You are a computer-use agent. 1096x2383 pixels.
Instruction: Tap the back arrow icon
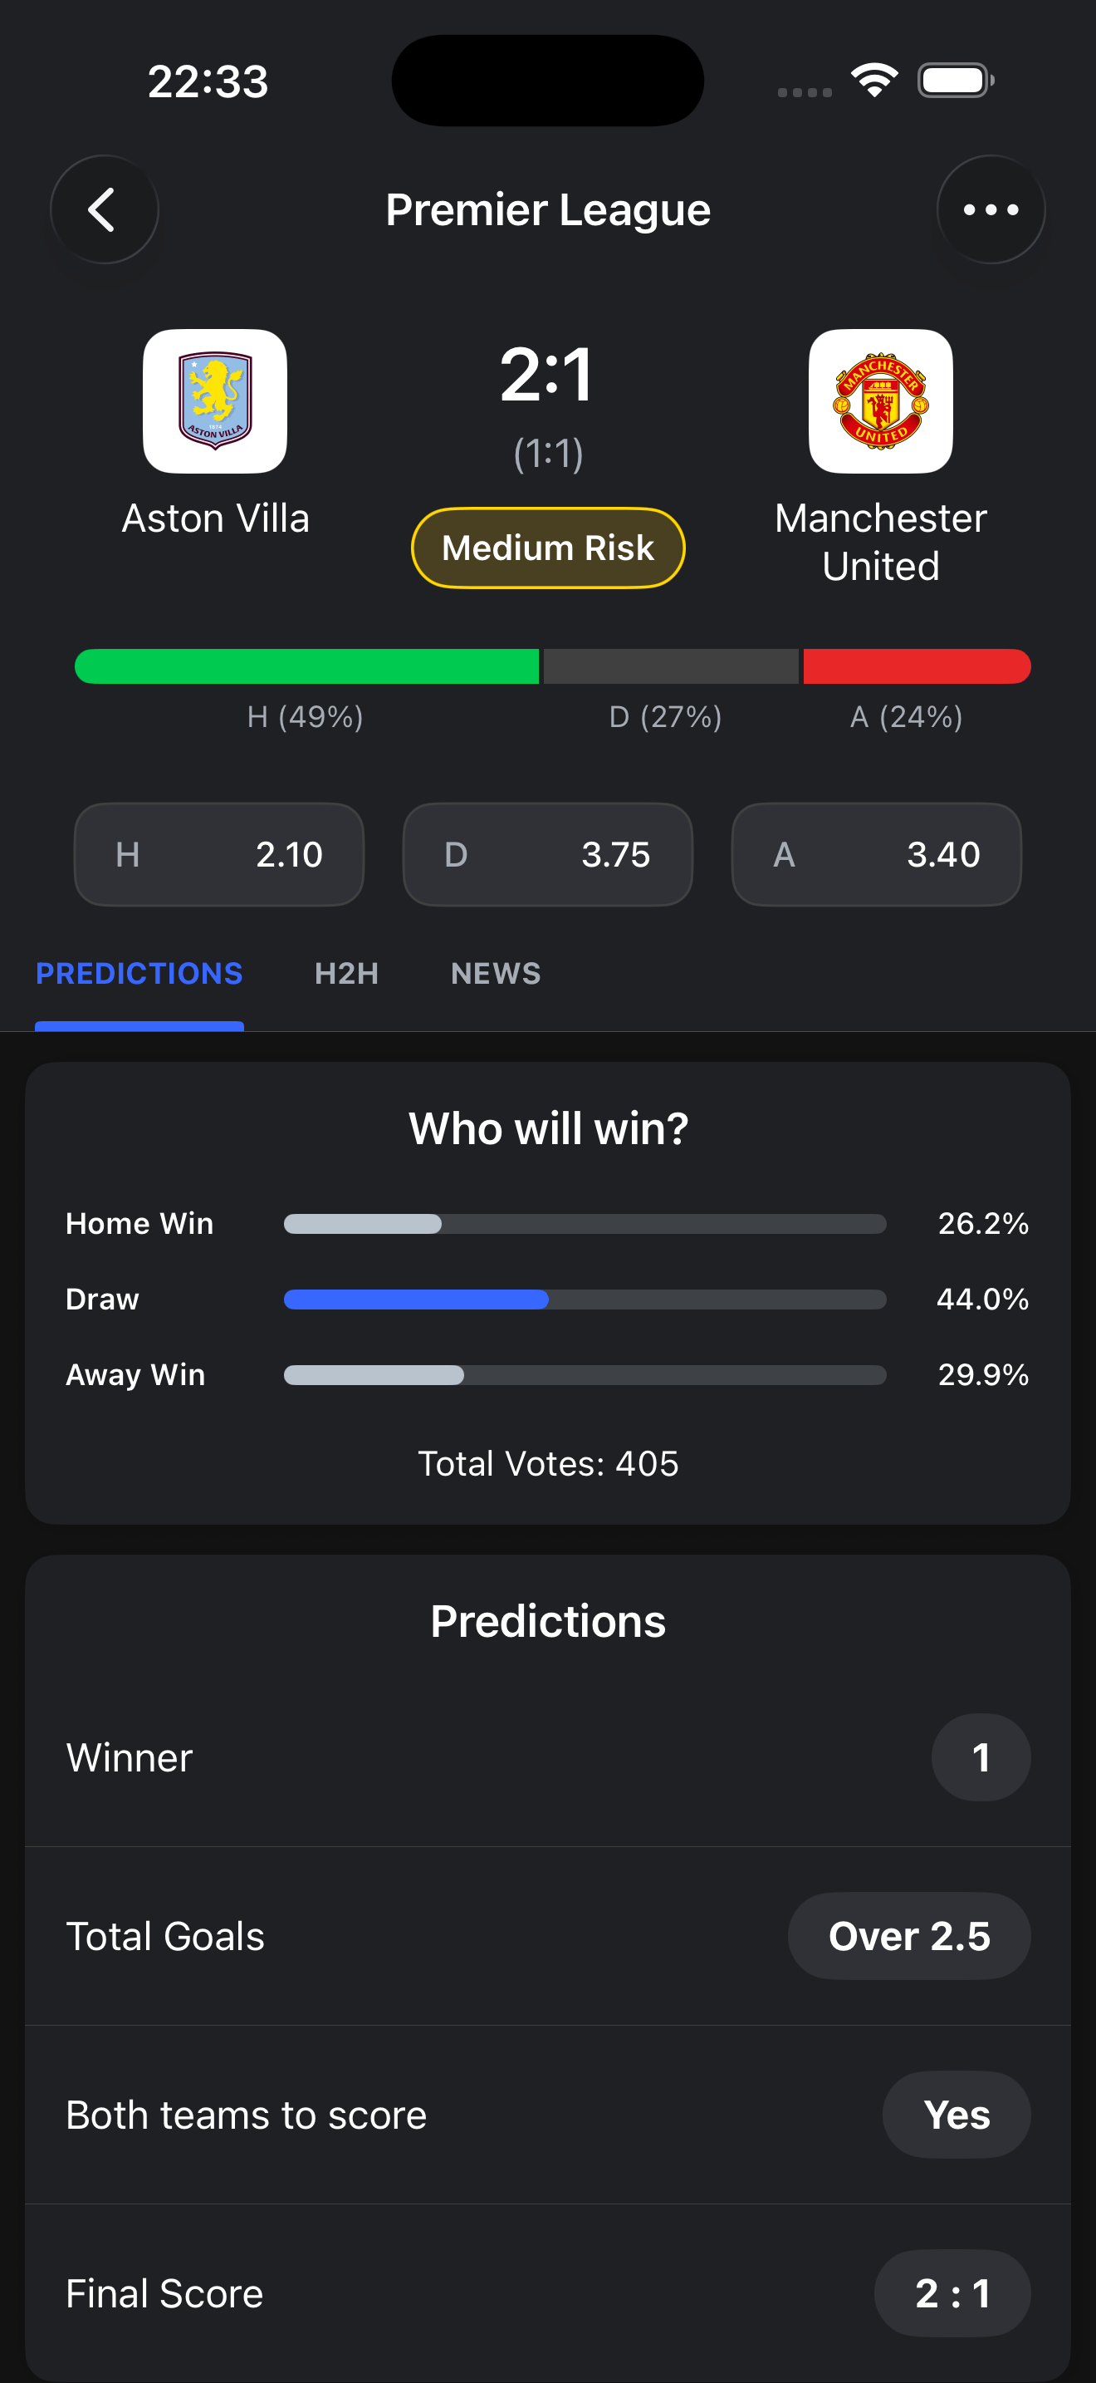[105, 209]
